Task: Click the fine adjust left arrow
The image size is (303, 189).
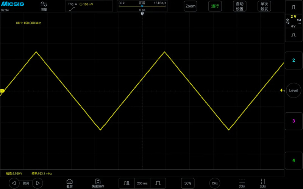Action: pos(14,183)
